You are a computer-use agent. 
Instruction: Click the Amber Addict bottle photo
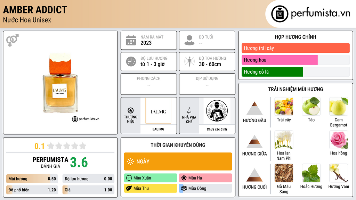pyautogui.click(x=60, y=83)
